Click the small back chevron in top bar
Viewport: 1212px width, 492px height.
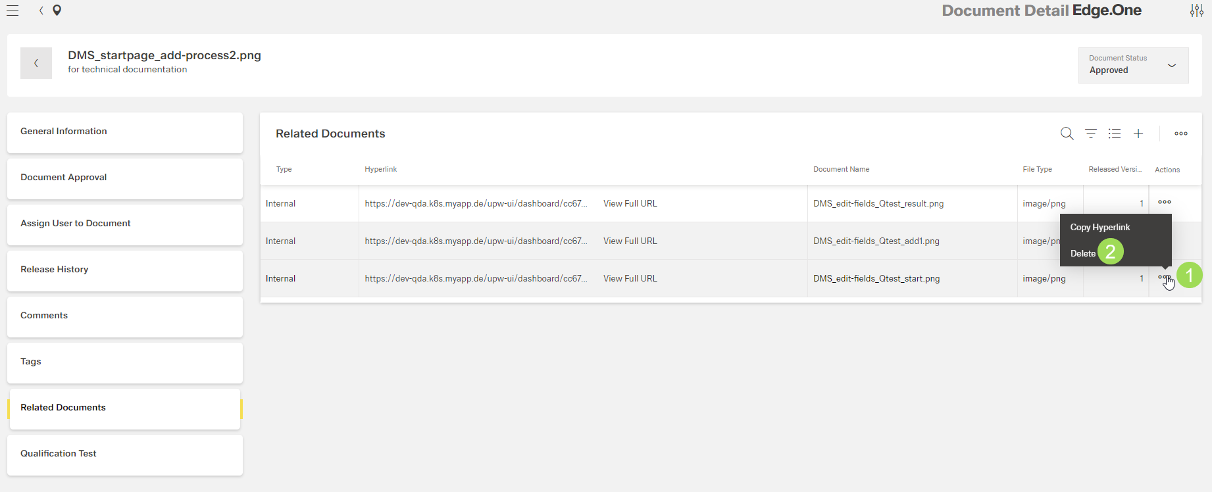pyautogui.click(x=41, y=11)
